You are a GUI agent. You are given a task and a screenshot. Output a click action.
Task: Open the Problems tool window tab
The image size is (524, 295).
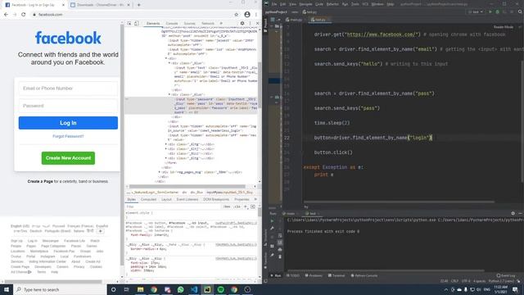tap(314, 275)
